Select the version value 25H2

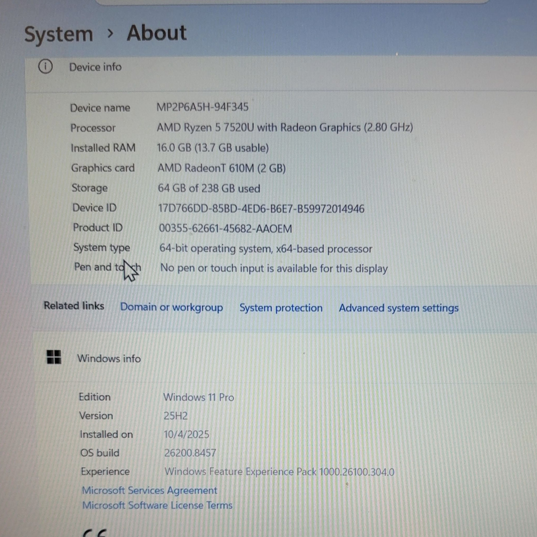176,416
